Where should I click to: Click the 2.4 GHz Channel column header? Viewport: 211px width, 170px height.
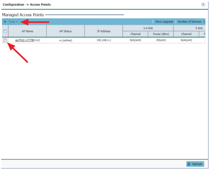pos(135,34)
